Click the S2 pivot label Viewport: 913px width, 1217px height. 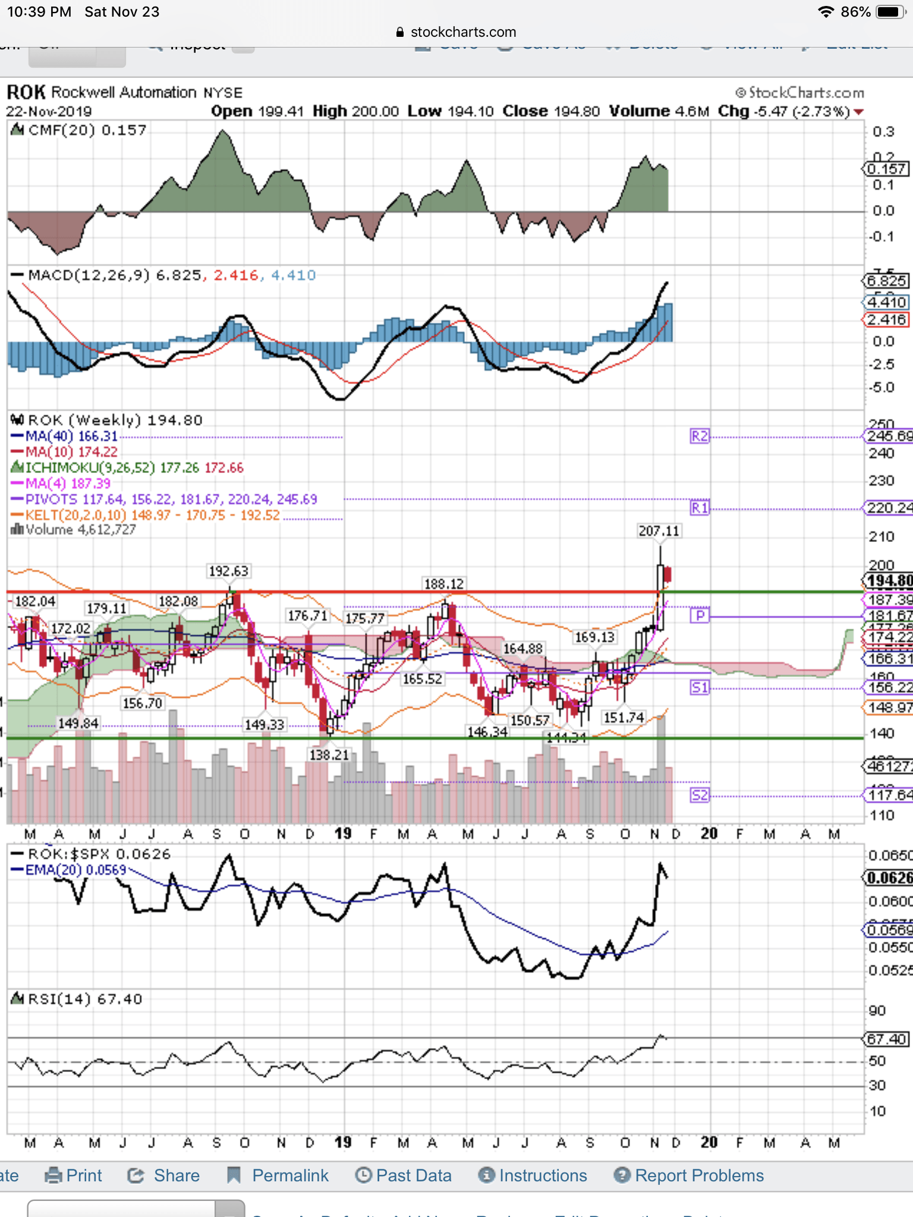(x=700, y=795)
